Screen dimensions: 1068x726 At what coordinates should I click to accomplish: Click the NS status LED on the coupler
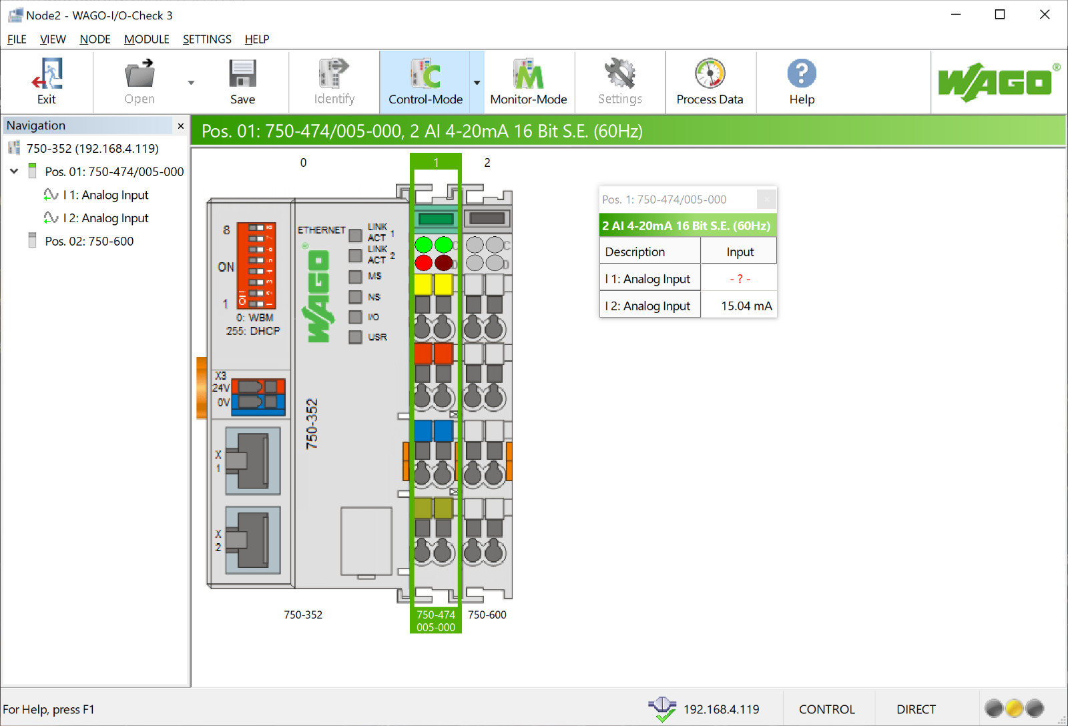pos(356,297)
